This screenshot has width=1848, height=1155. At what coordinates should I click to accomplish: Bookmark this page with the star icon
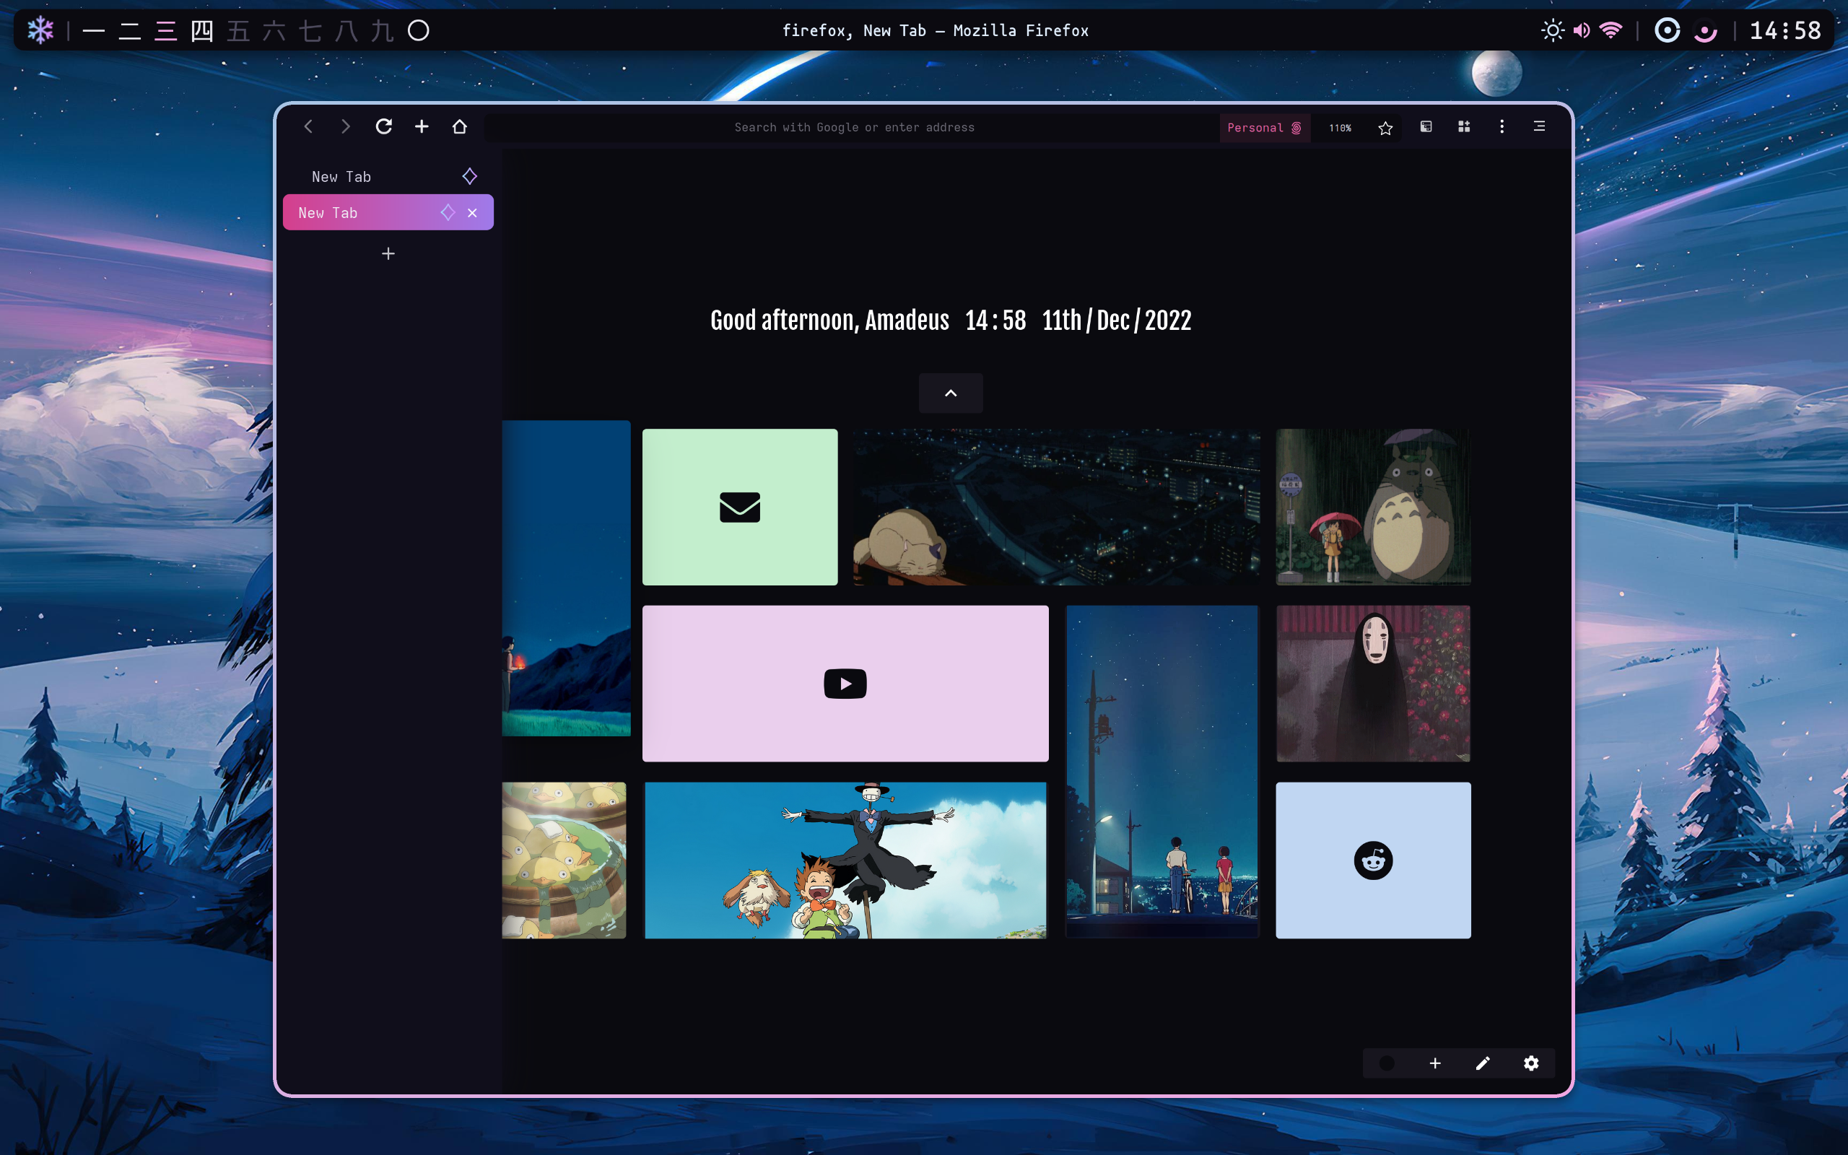click(1385, 128)
